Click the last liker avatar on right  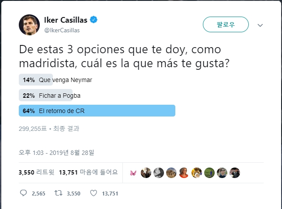[235, 173]
